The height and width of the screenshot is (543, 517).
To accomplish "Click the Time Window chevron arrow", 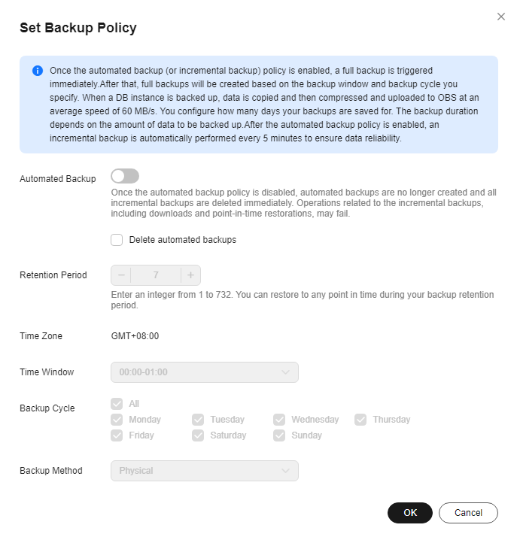I will pos(285,372).
